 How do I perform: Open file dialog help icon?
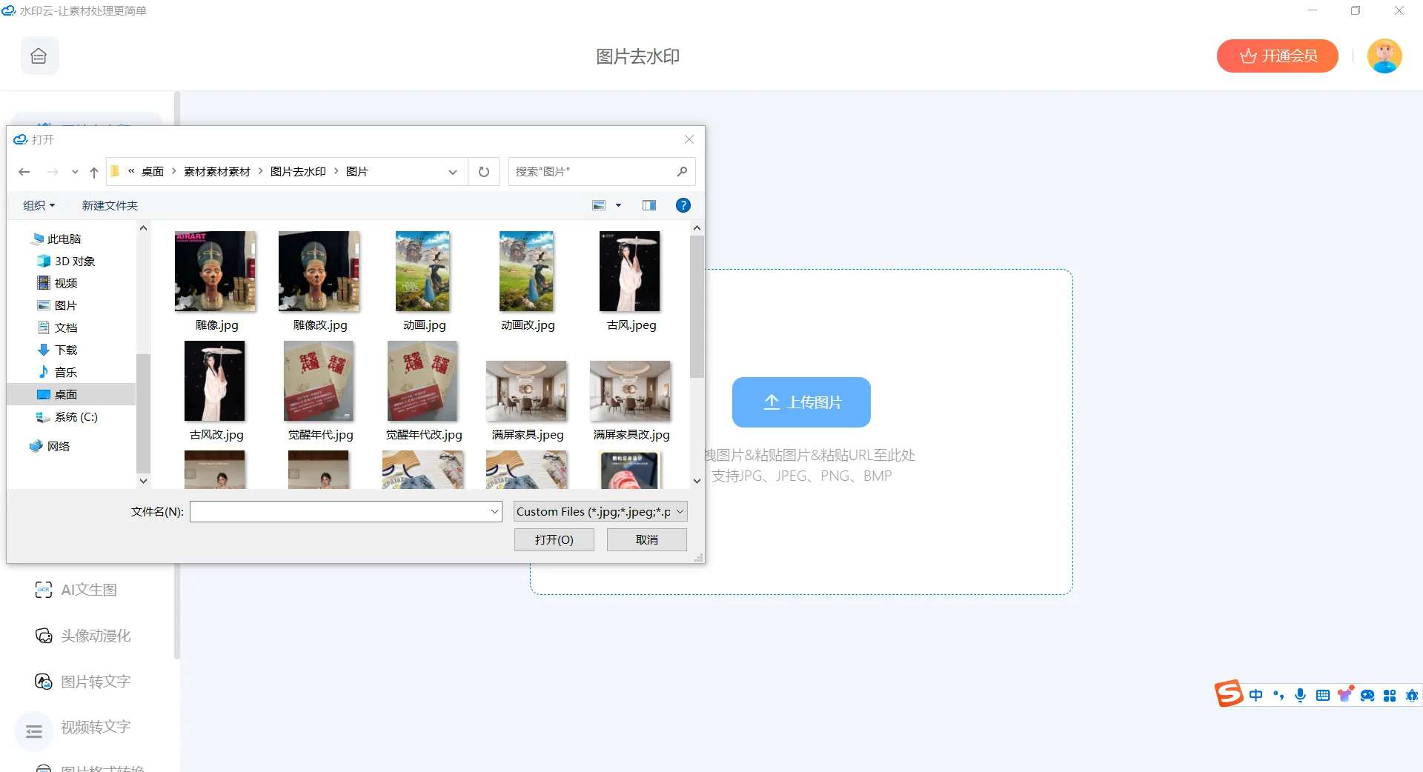[683, 205]
